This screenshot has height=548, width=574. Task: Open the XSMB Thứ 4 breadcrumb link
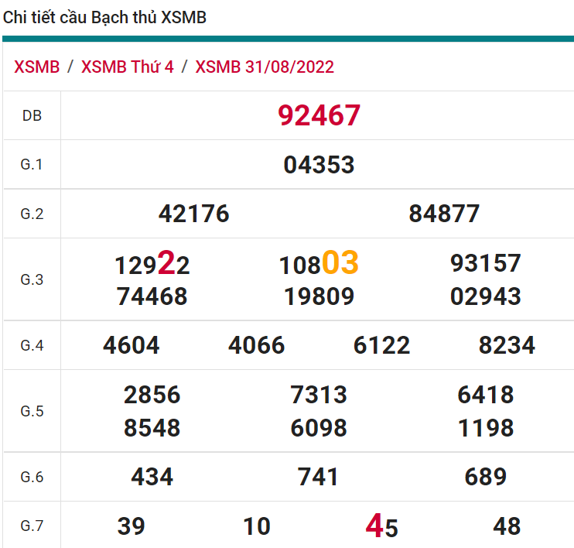(127, 67)
